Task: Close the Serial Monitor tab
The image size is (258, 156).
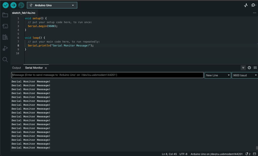Action: 46,68
